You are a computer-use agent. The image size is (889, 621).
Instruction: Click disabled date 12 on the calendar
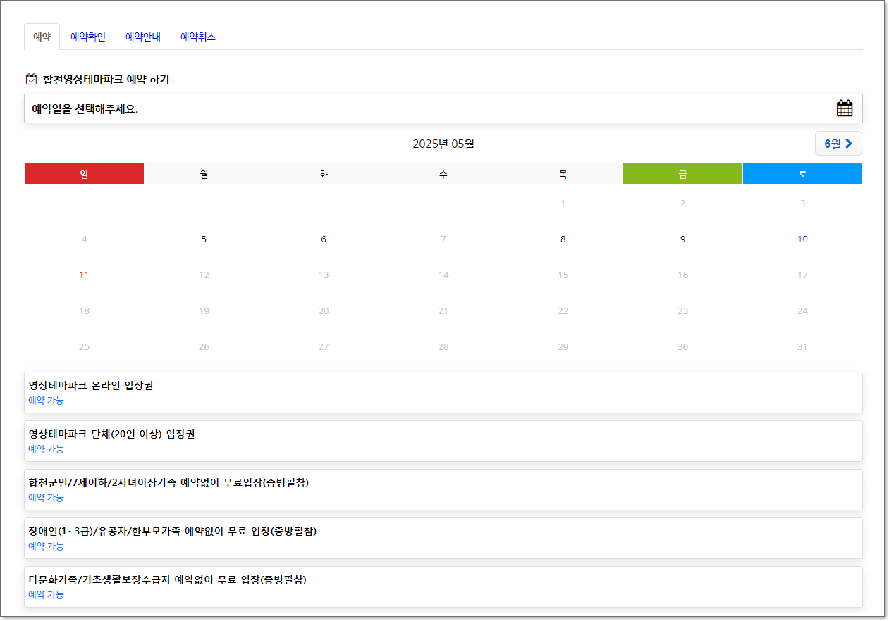coord(204,275)
